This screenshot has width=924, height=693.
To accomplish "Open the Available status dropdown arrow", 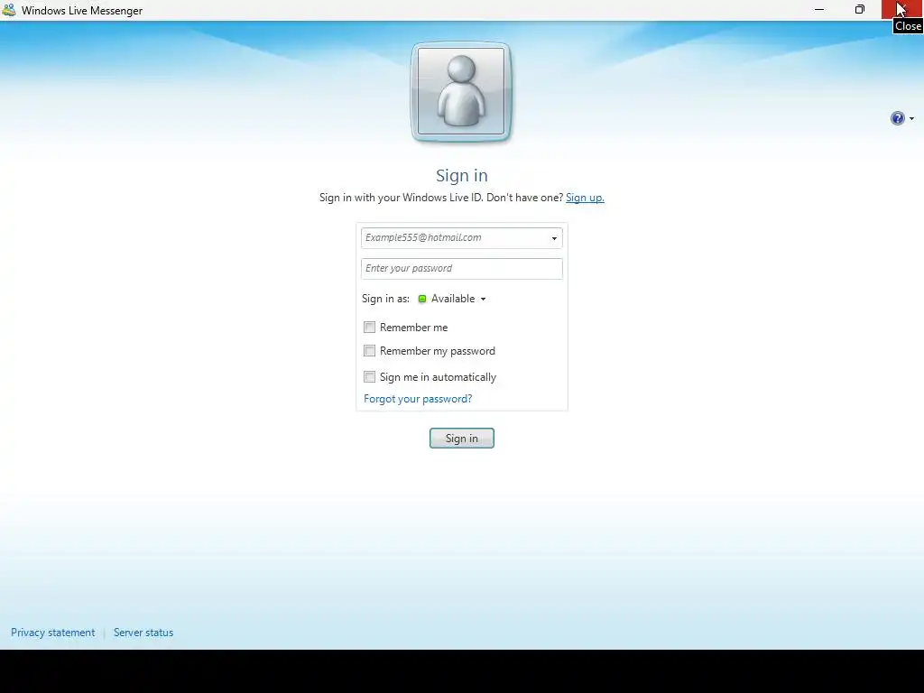I will 484,299.
